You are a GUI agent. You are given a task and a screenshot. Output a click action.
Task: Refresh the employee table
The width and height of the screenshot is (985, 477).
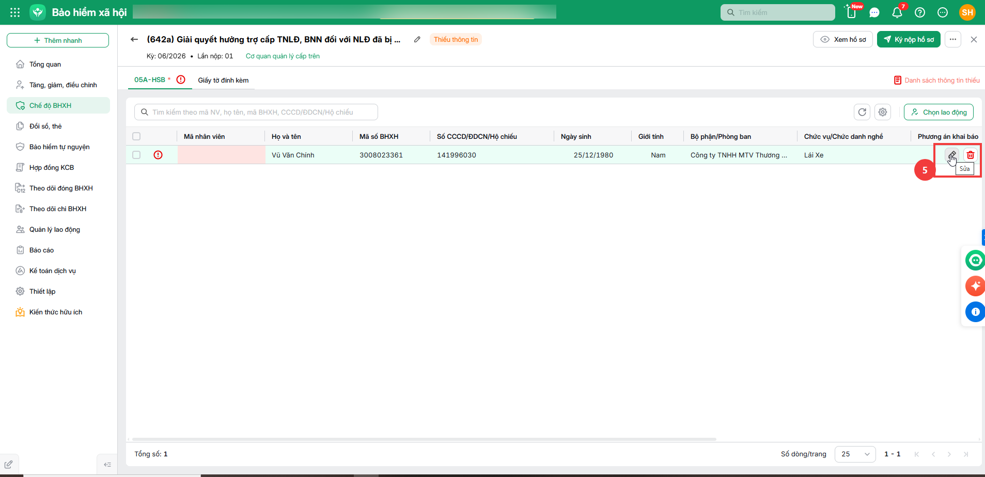862,112
